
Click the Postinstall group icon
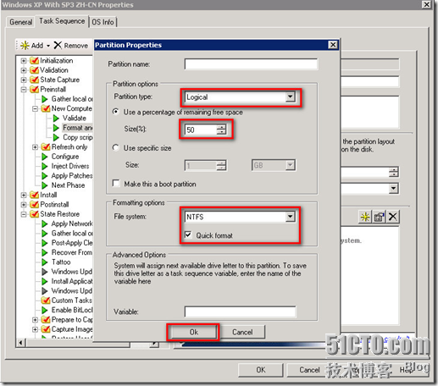[34, 204]
